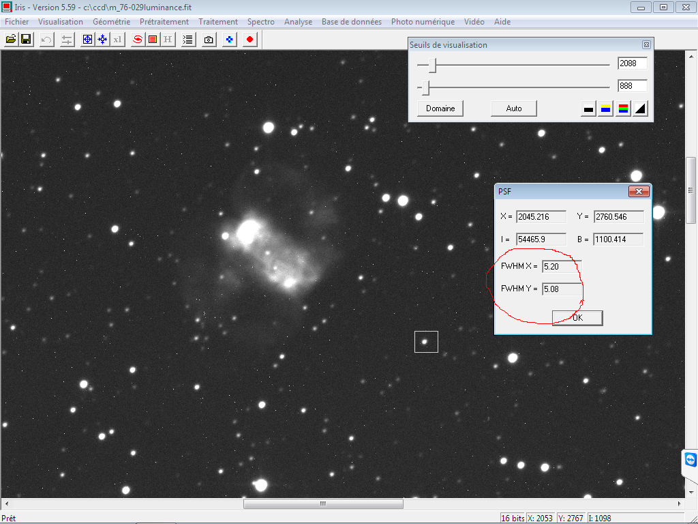Click the horizontal scrollbar thumb
The height and width of the screenshot is (524, 698).
[x=323, y=504]
